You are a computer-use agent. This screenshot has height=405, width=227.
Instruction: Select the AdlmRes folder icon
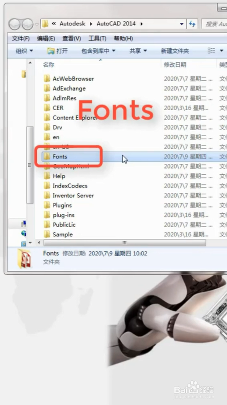(47, 98)
